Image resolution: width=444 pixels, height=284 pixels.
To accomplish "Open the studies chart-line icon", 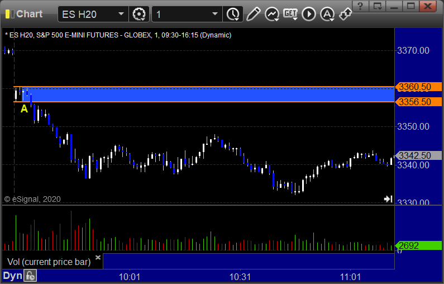I will (x=272, y=14).
